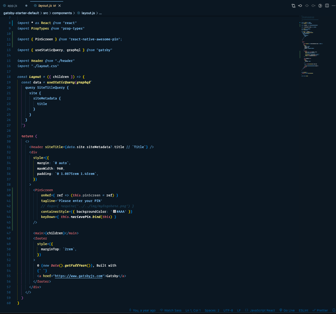Click line number 39 in gutter
Viewport: 336px width, 314px height.
(9, 190)
